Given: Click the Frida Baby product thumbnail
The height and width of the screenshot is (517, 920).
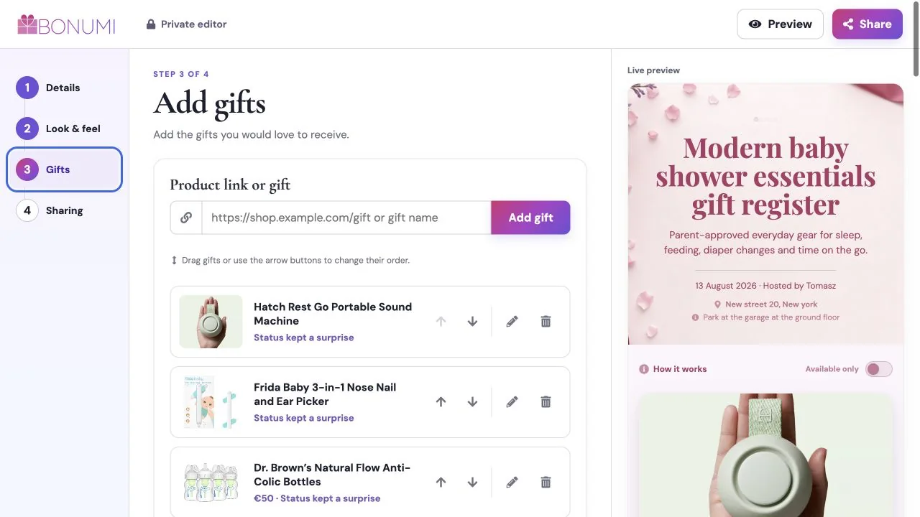Looking at the screenshot, I should [211, 402].
